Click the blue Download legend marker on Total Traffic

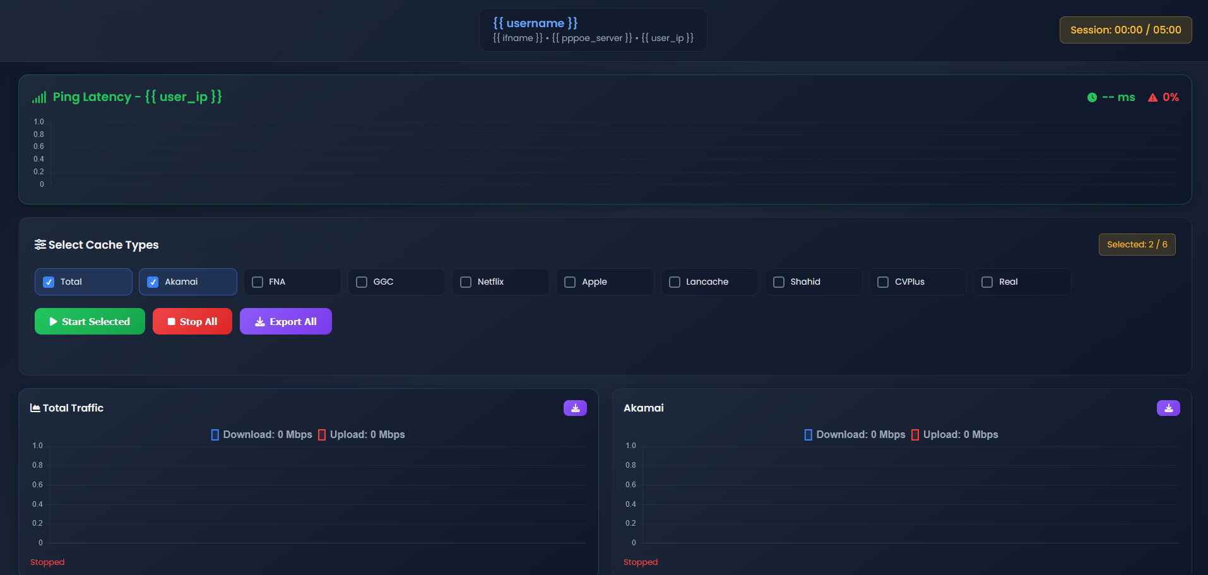click(x=215, y=434)
